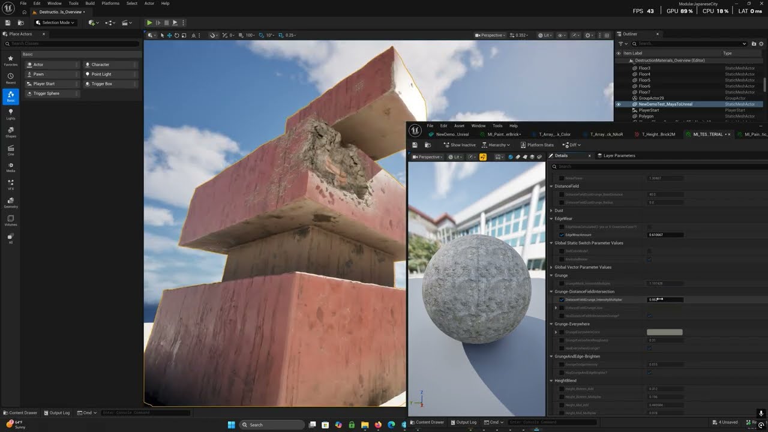This screenshot has height=432, width=768.
Task: Open the VFX category in Place Actors
Action: coord(10,185)
